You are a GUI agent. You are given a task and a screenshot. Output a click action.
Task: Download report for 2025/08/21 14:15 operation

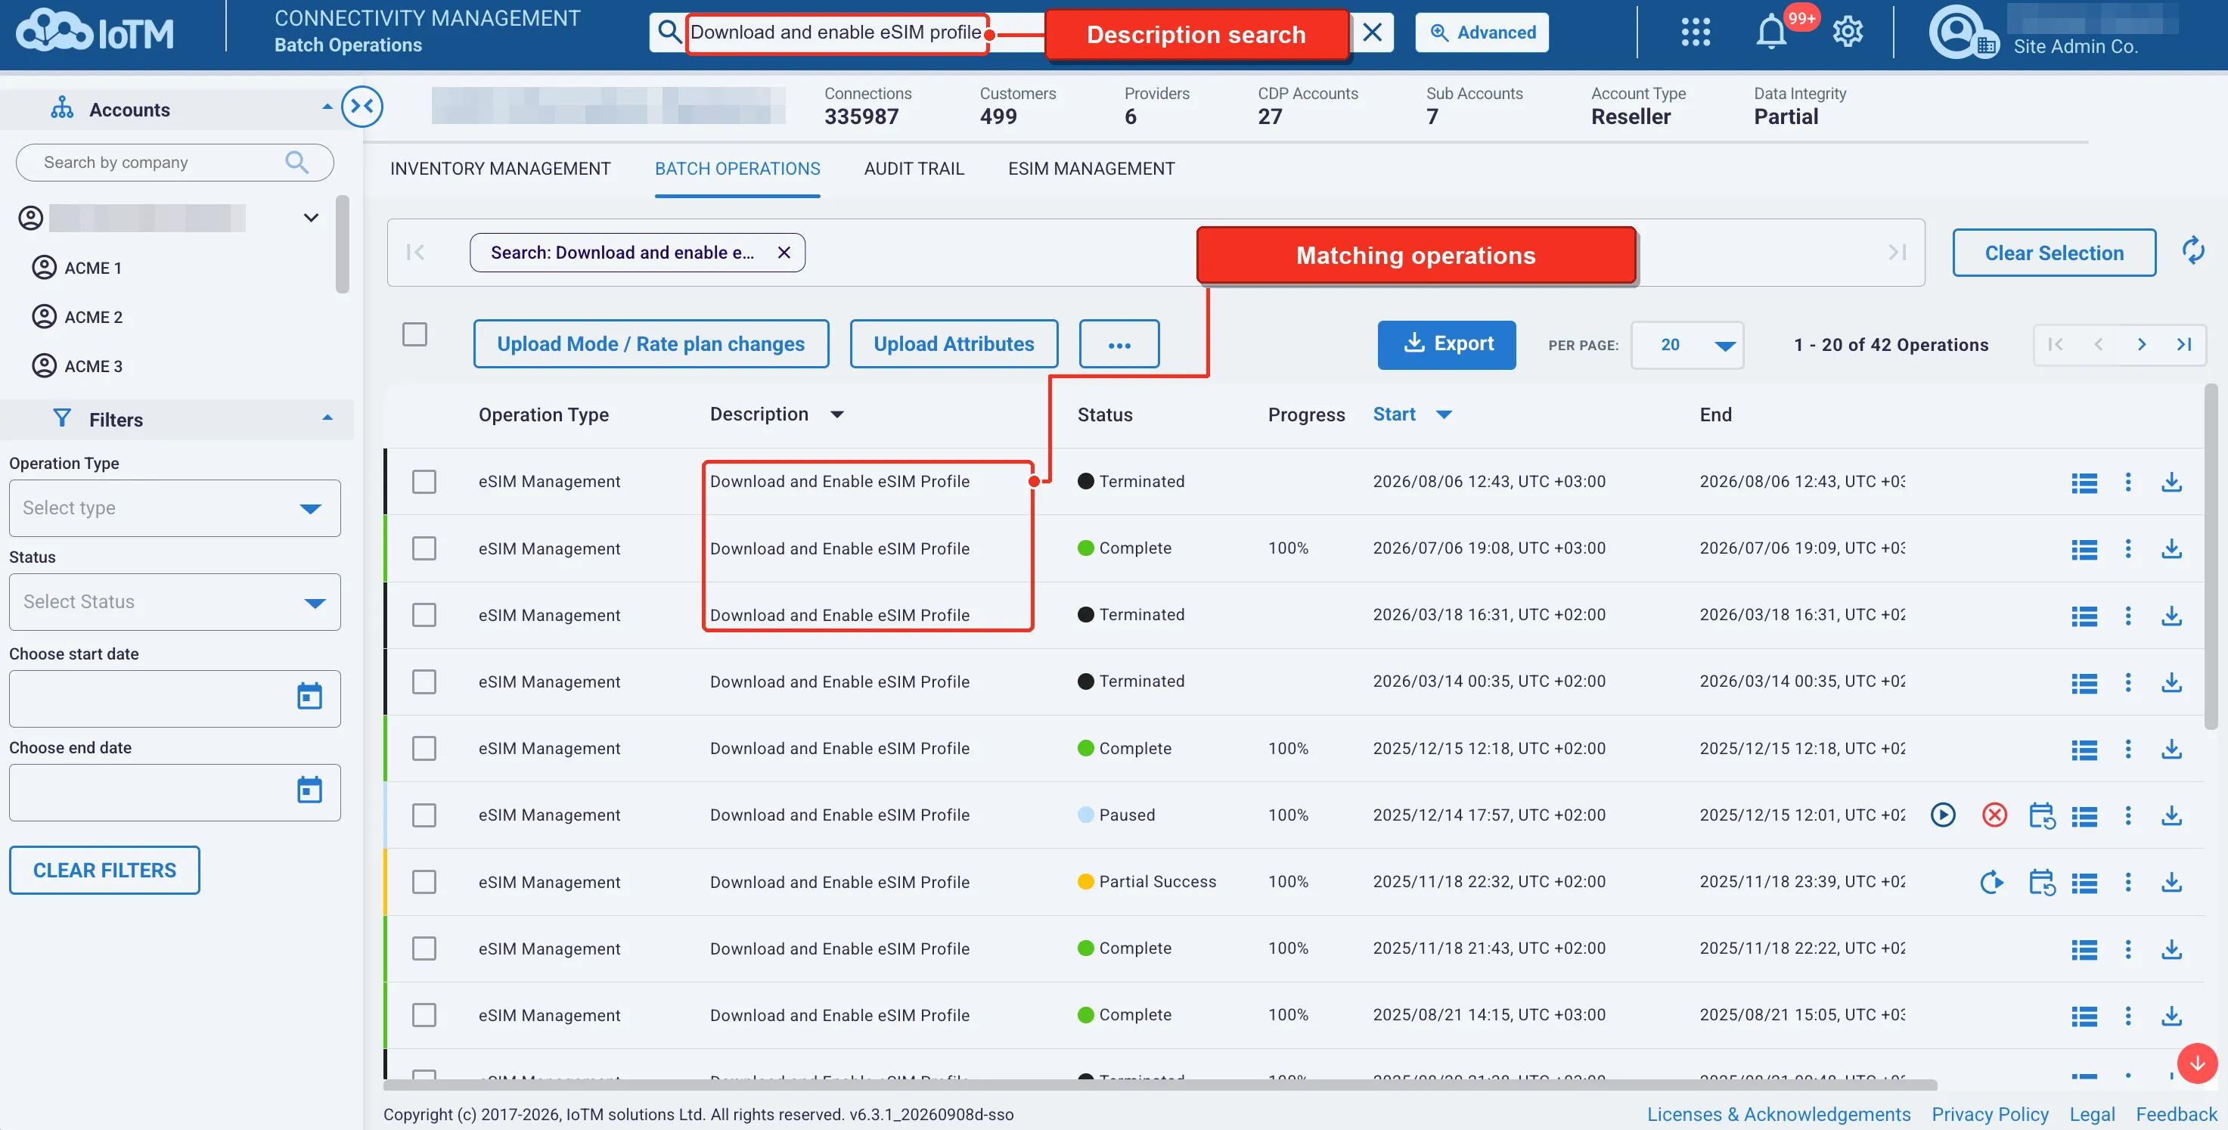coord(2172,1015)
